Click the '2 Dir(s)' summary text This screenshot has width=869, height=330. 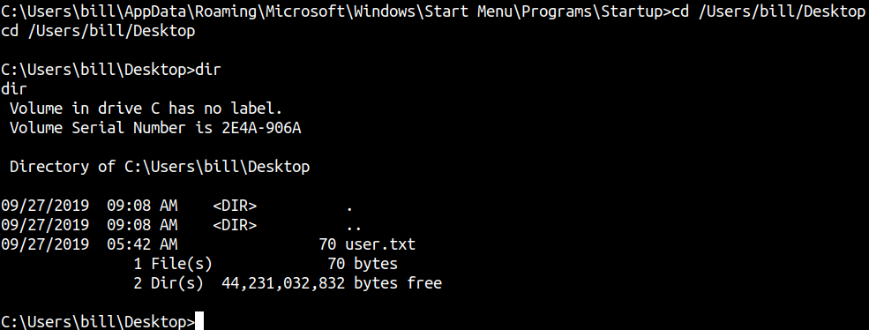[x=169, y=283]
